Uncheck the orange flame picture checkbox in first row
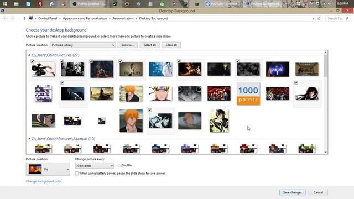 coord(179,61)
